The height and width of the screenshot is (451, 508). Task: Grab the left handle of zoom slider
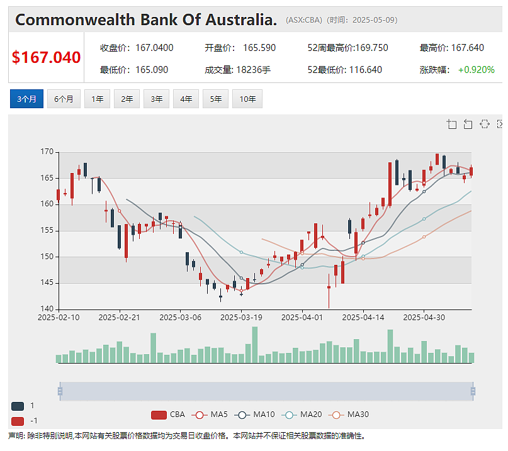pos(60,391)
